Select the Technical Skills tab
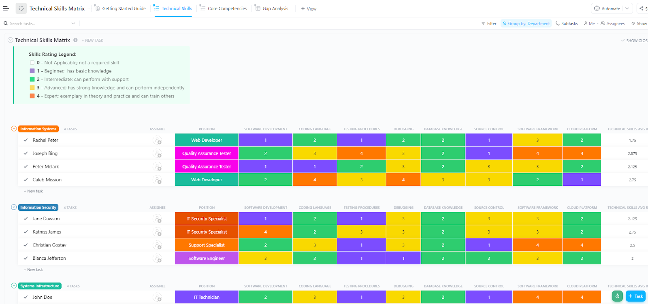 [x=173, y=9]
